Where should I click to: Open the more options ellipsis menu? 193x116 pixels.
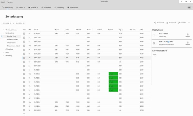189,23
